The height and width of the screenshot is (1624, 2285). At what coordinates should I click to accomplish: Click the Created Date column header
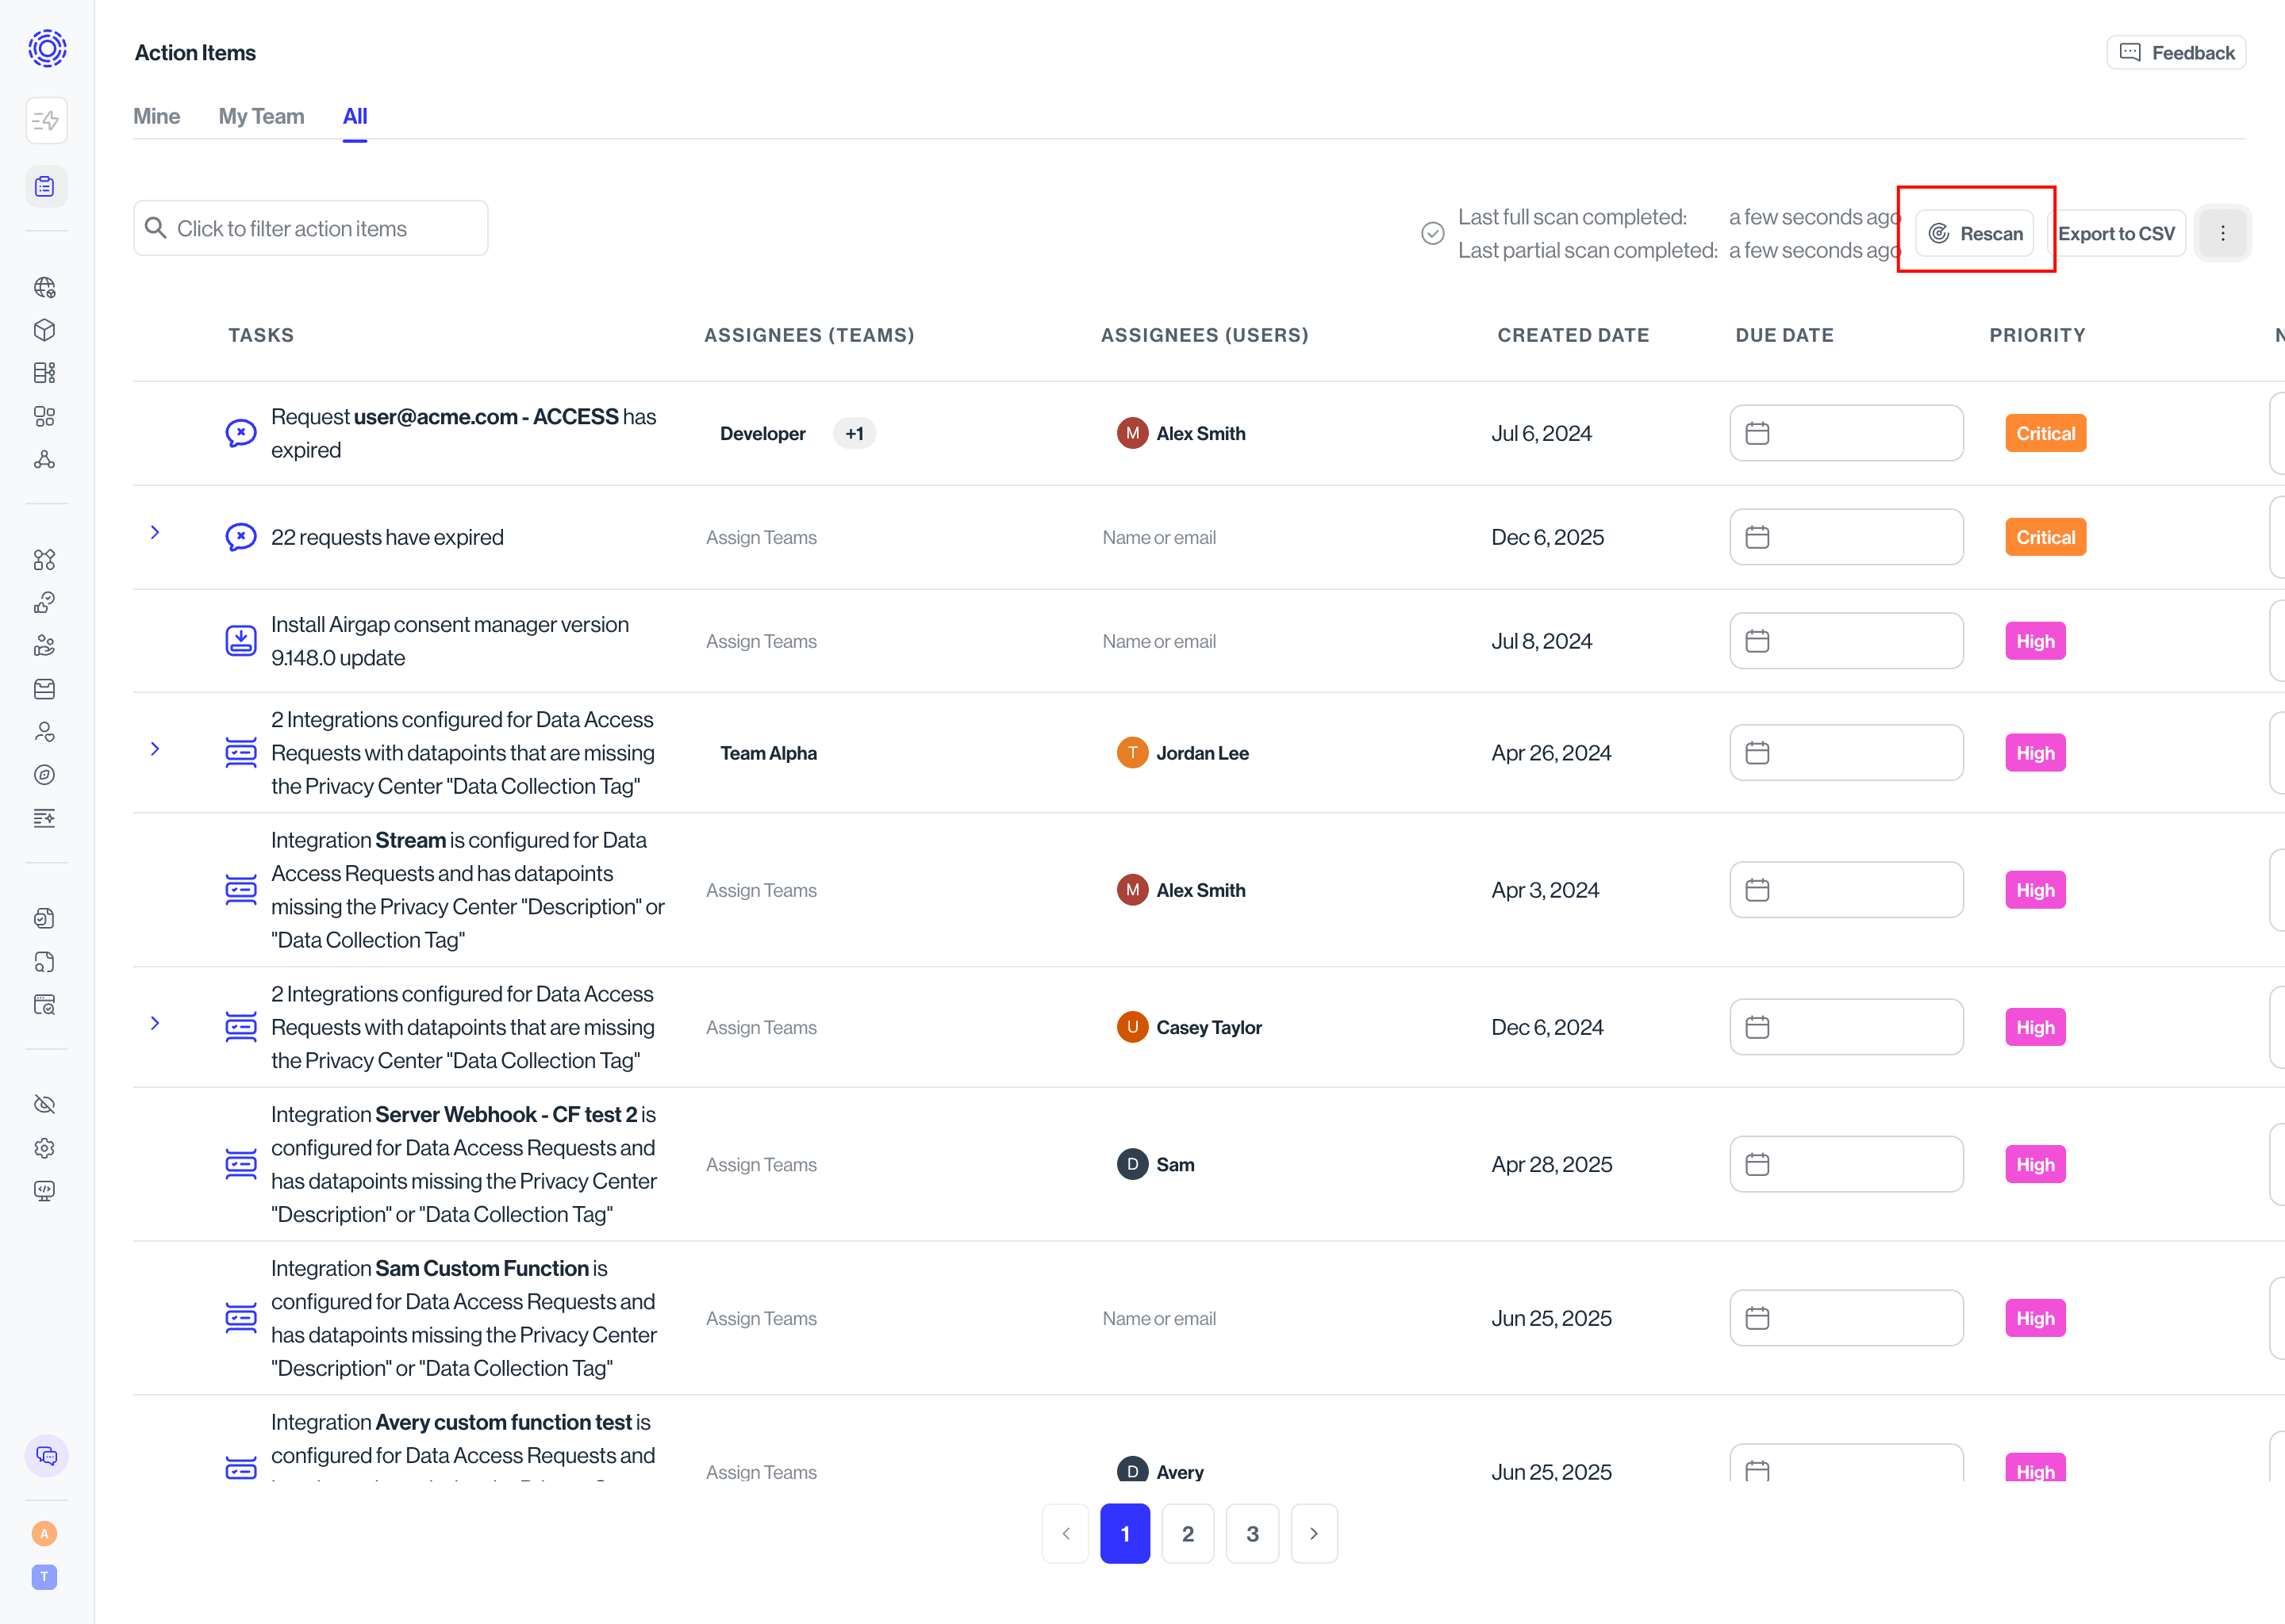coord(1573,335)
